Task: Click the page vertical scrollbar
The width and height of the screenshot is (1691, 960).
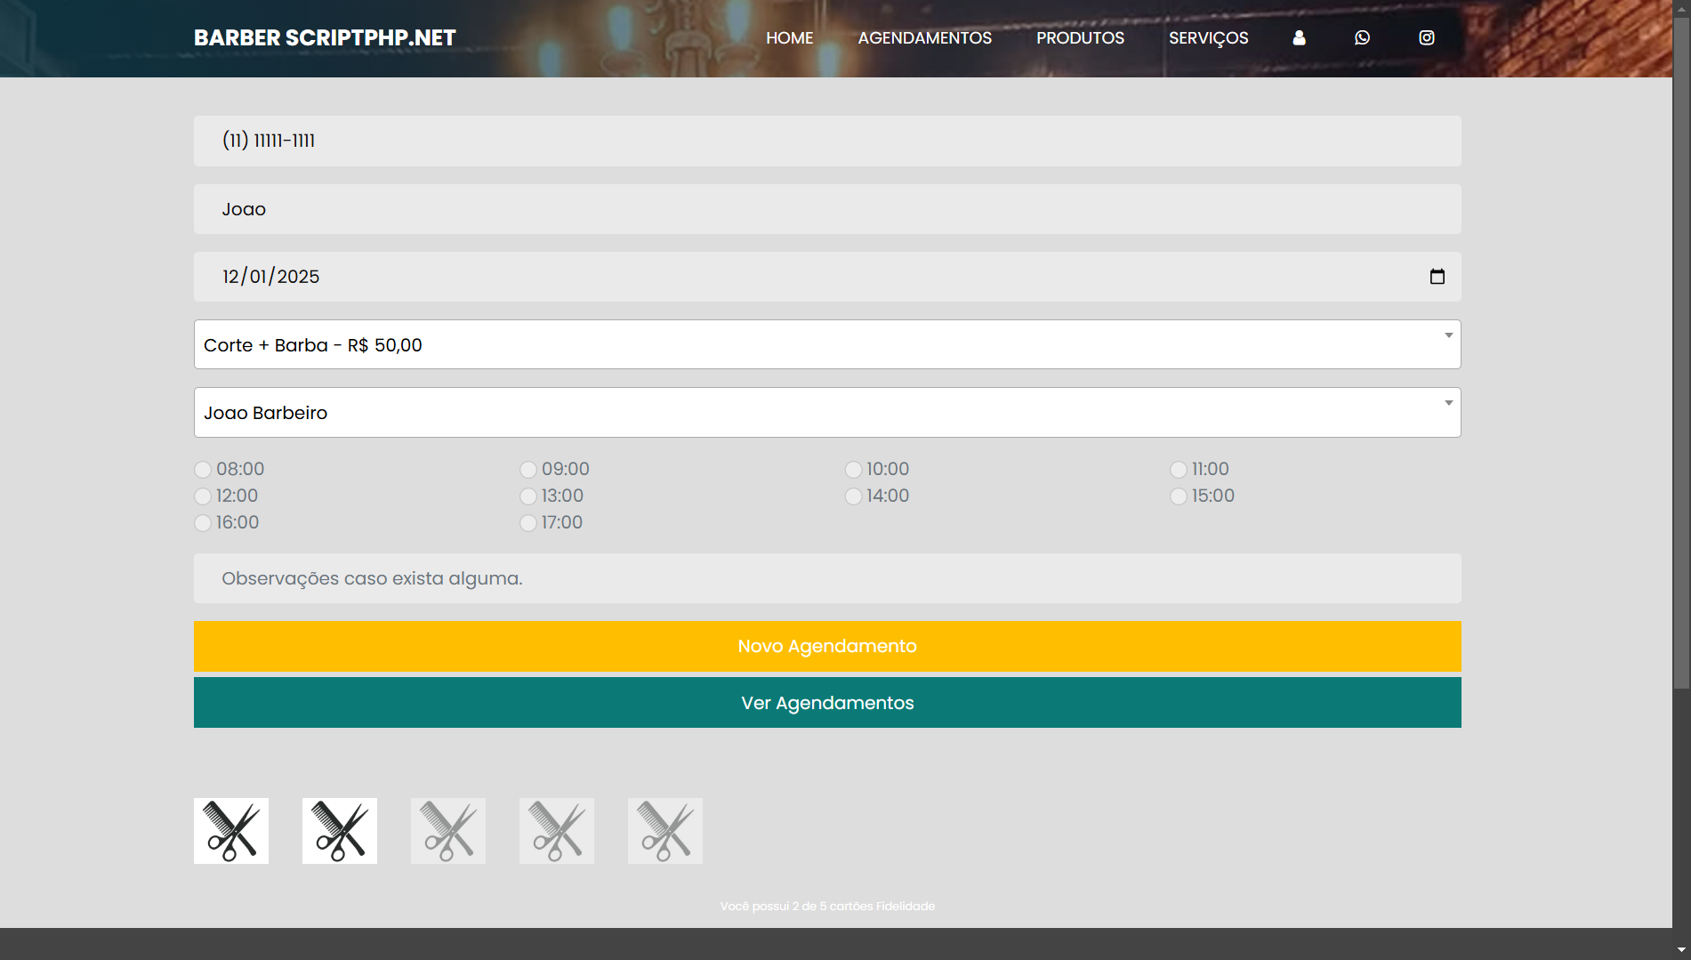Action: [x=1680, y=356]
